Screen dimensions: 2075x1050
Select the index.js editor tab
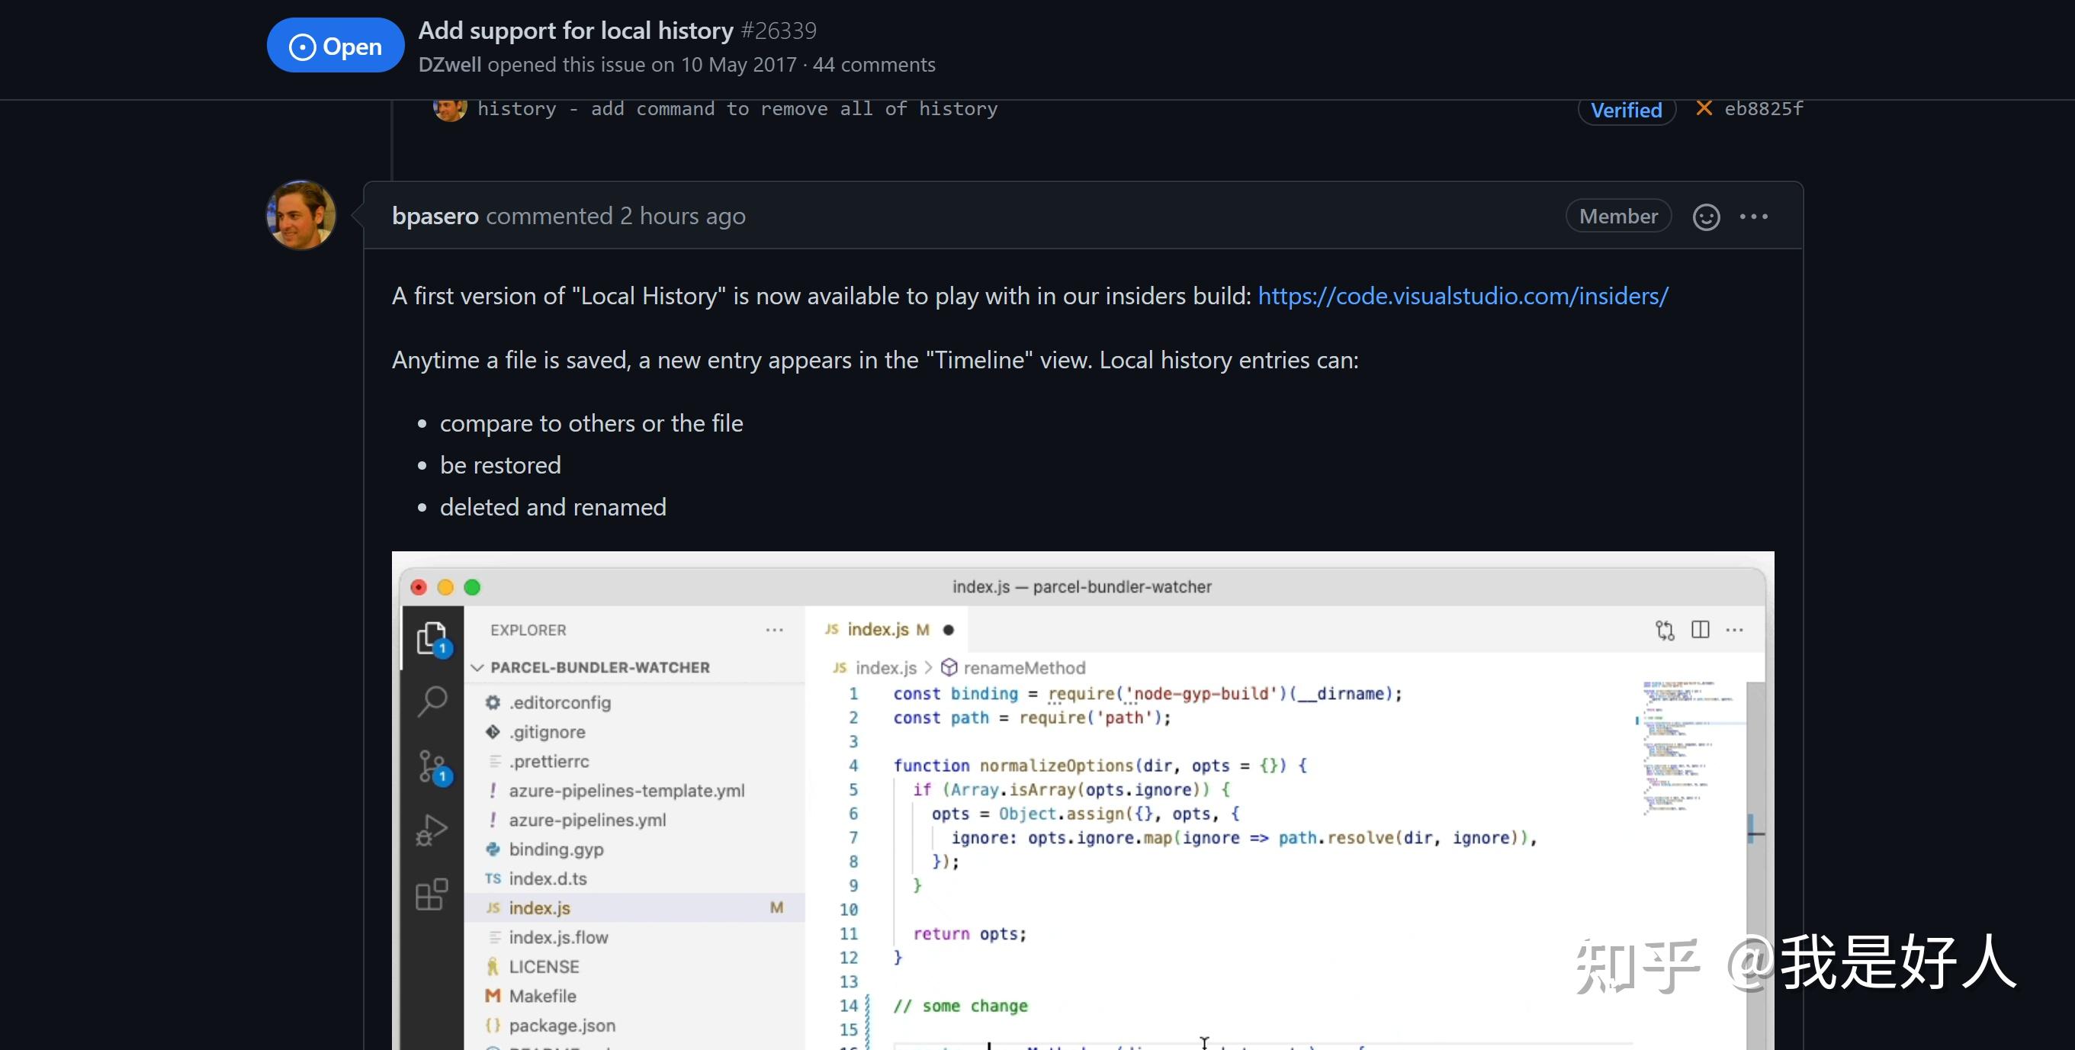[888, 629]
